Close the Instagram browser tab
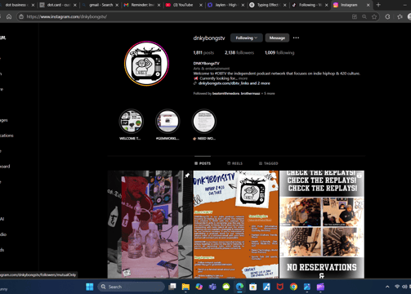Viewport: 411px width, 294px height. pyautogui.click(x=368, y=5)
